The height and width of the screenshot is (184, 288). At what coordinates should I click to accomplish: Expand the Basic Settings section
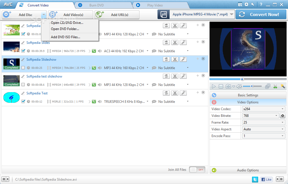pos(248,95)
